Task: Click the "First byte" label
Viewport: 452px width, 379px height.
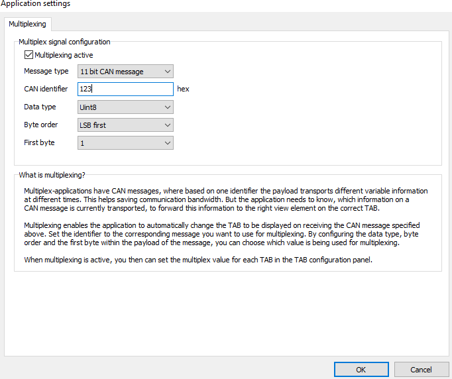Action: coord(39,142)
